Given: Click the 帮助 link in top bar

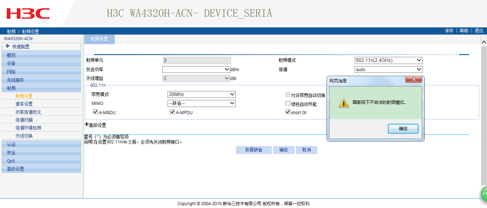Looking at the screenshot, I should (464, 31).
